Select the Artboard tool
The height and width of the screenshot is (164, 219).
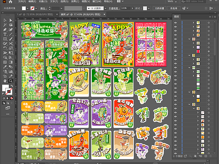[x=5, y=76]
